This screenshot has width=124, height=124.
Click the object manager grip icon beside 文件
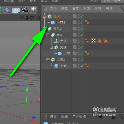coord(45,9)
